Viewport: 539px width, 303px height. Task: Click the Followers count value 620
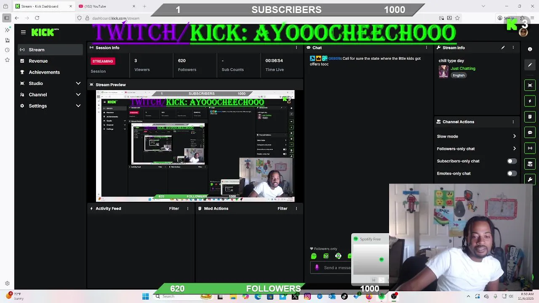[x=181, y=61]
